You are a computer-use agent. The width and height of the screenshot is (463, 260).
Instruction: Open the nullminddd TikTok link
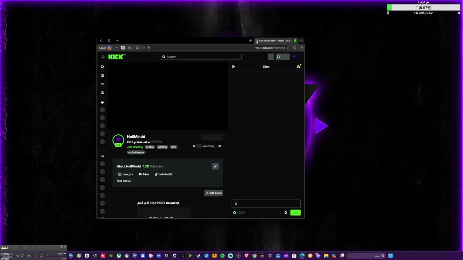[x=163, y=174]
